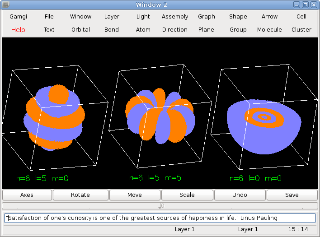The height and width of the screenshot is (237, 320).
Task: Click the banded n=6 l=5 m=0 orbital
Action: (x=55, y=117)
